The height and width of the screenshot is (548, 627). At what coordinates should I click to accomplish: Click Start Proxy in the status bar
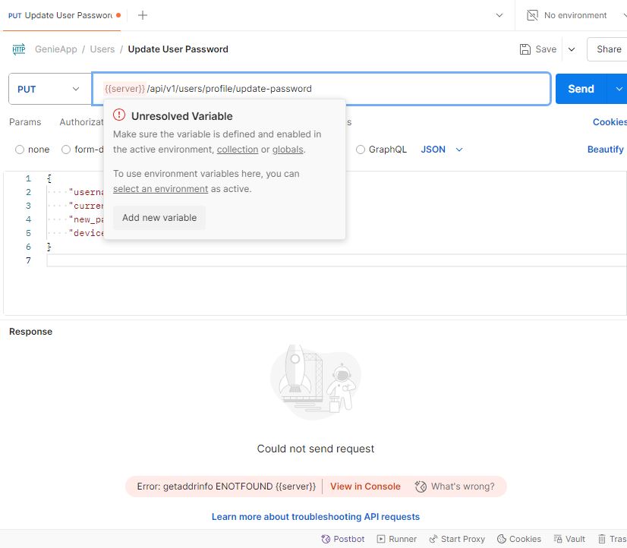pyautogui.click(x=456, y=539)
